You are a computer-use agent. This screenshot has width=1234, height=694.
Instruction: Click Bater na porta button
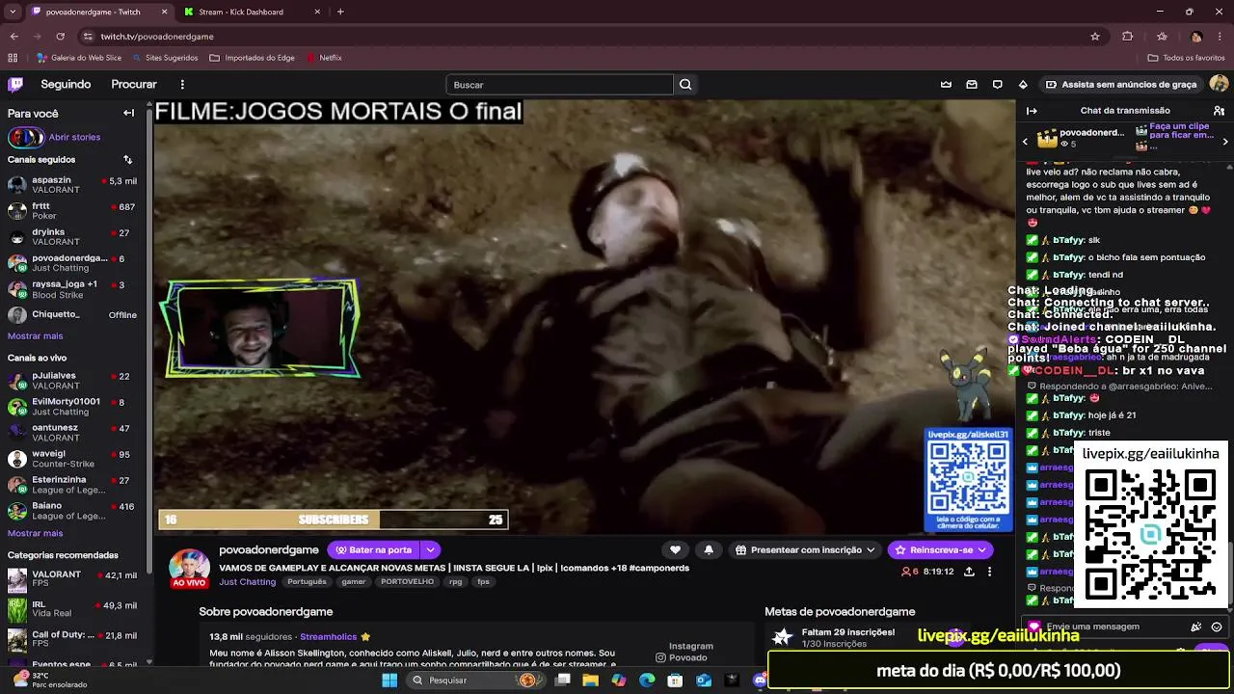[374, 549]
